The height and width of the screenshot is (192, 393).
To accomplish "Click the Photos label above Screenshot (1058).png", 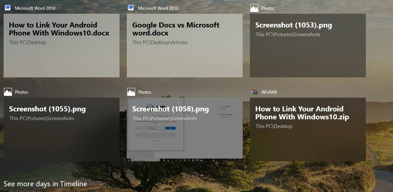I will (x=145, y=92).
